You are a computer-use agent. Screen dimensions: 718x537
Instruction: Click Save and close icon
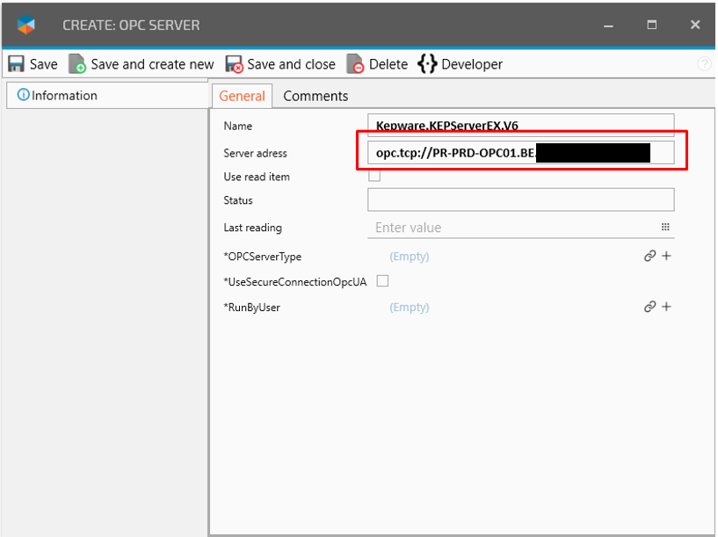point(234,64)
